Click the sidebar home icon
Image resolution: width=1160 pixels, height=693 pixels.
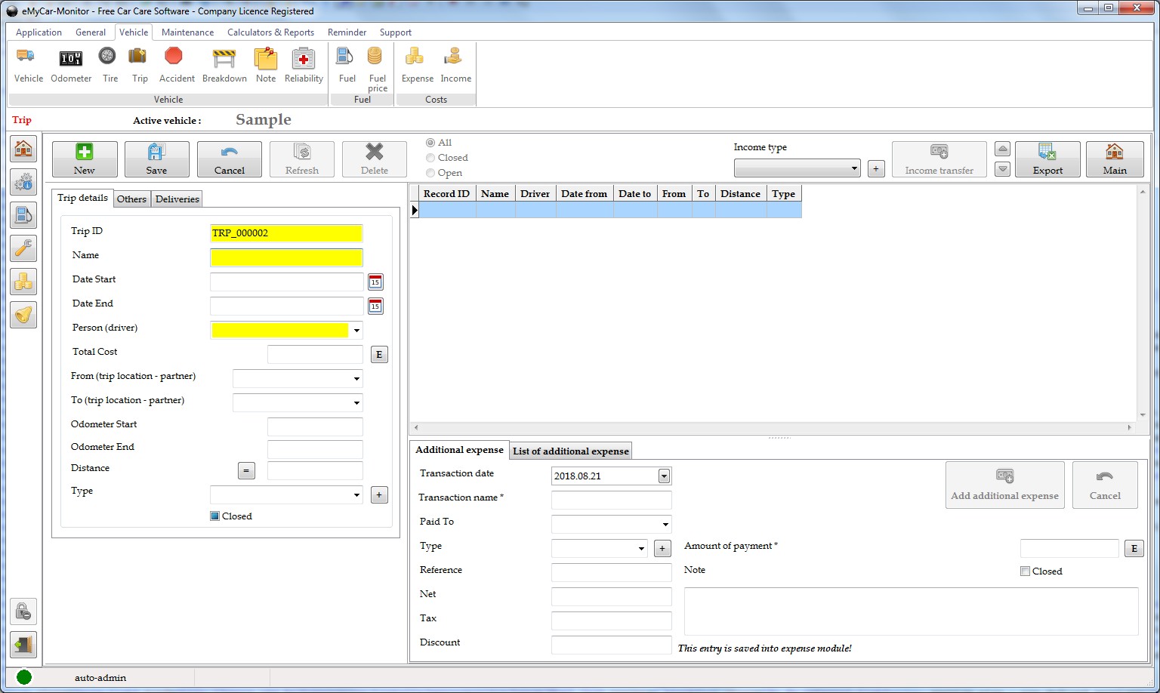(x=23, y=149)
